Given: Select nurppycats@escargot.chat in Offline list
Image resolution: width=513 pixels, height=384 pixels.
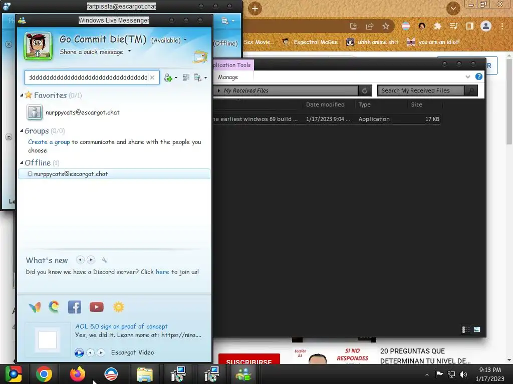Looking at the screenshot, I should [x=114, y=173].
